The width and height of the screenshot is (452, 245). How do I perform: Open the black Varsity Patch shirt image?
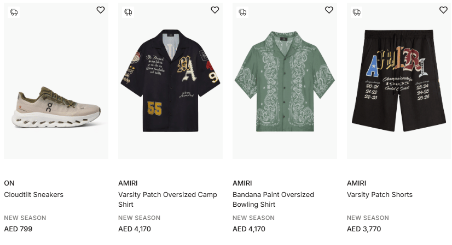coord(170,82)
